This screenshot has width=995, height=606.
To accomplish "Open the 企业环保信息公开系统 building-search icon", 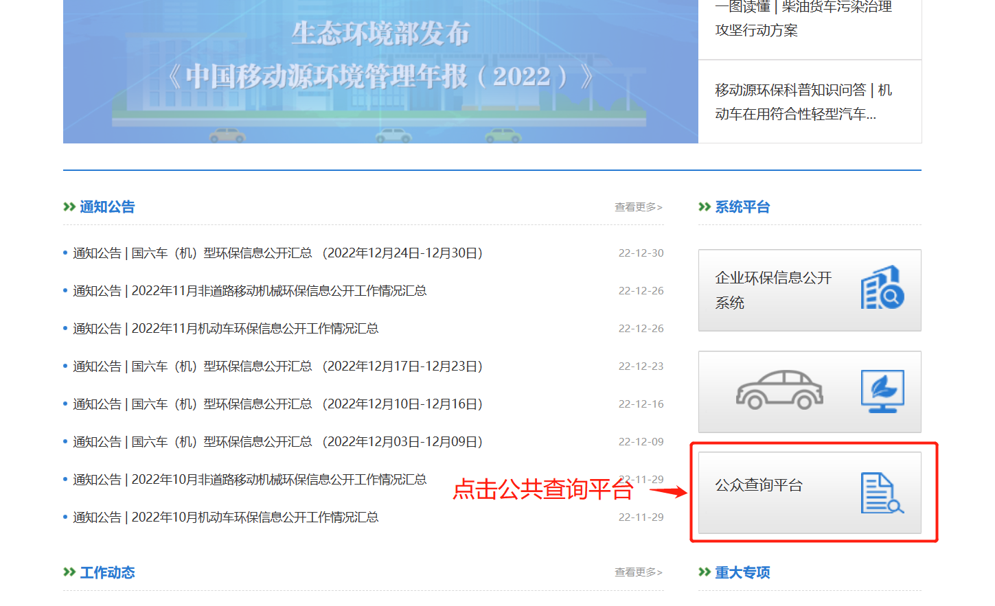I will coord(882,287).
